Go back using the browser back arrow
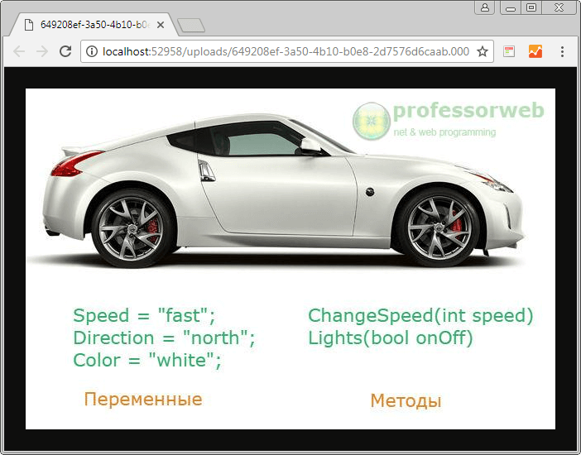 click(x=19, y=51)
